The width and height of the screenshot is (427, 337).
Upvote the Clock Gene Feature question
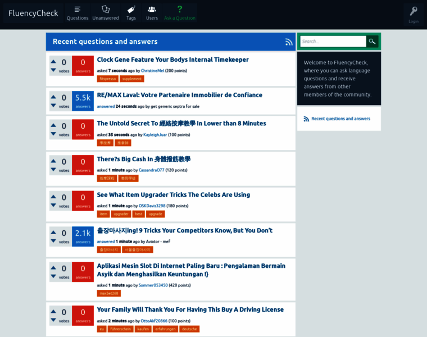[x=53, y=62]
